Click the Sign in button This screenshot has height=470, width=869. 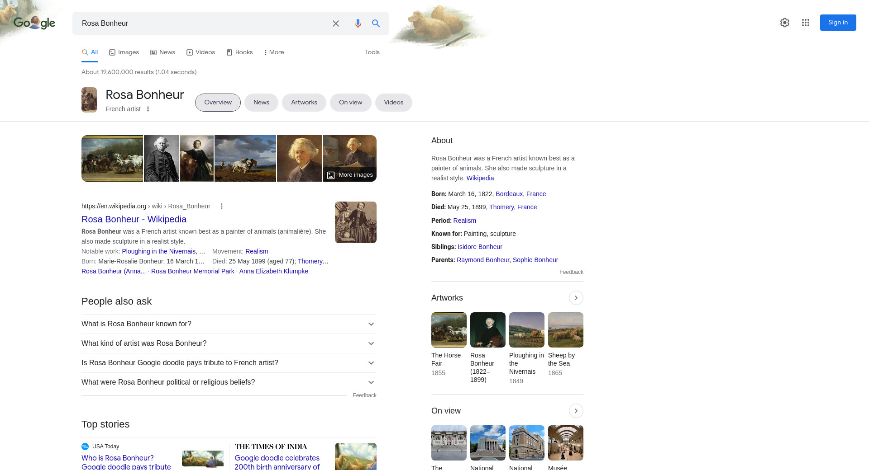point(838,23)
